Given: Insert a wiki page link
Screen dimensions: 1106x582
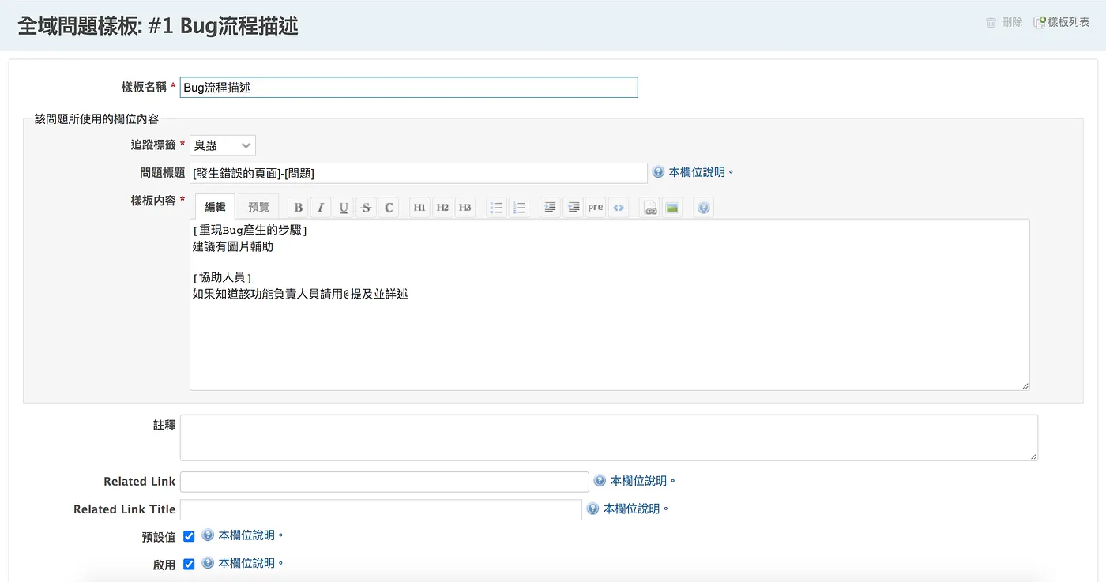Looking at the screenshot, I should [x=649, y=208].
